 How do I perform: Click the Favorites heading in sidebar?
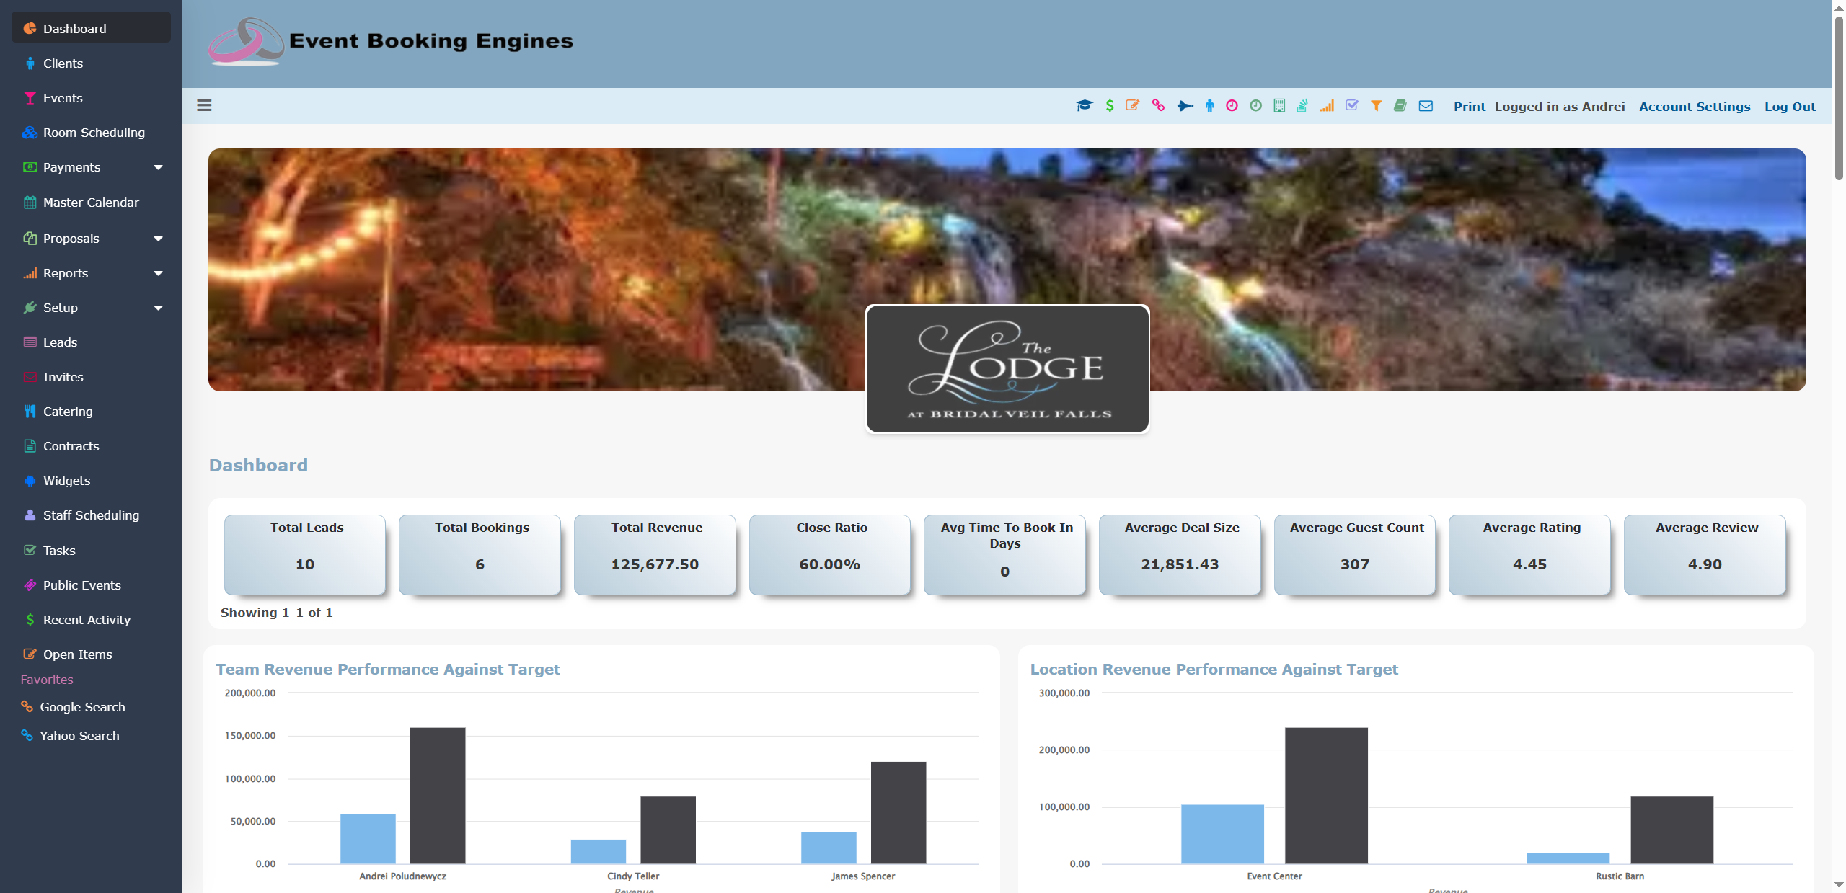(47, 680)
